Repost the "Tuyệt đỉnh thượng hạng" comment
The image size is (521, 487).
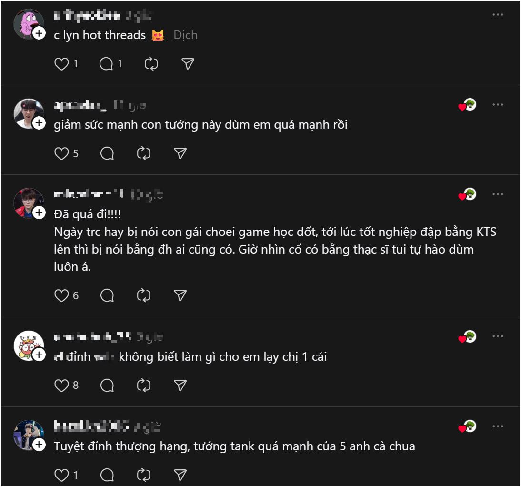pos(143,475)
